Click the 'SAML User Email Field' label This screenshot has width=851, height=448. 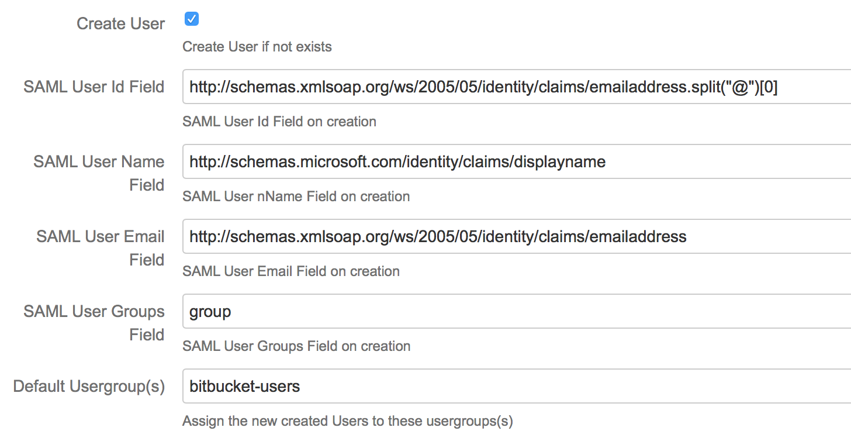pyautogui.click(x=101, y=248)
